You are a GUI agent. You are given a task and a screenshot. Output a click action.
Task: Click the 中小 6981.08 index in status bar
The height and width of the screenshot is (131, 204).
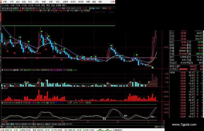70,130
